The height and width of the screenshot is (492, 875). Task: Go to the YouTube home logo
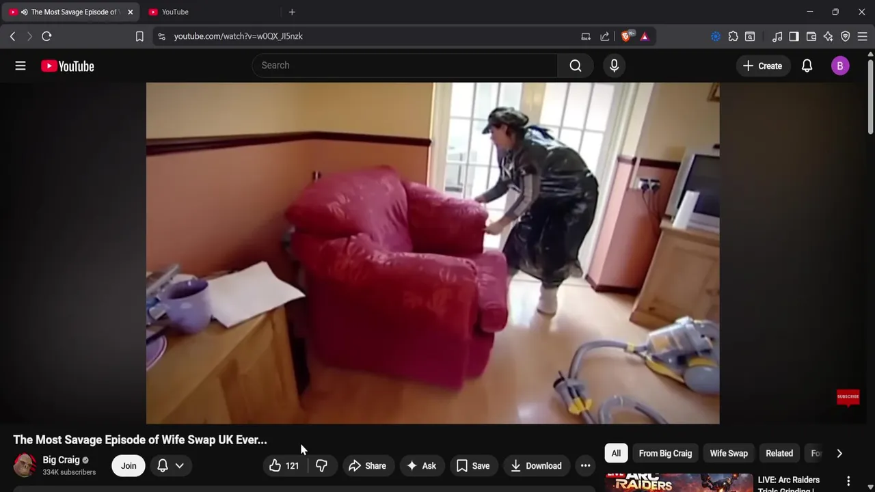pos(67,66)
